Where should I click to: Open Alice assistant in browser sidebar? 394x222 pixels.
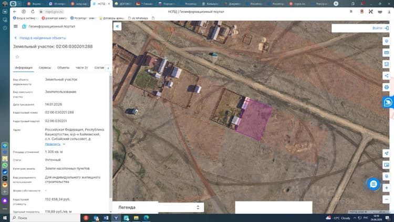tap(5, 200)
